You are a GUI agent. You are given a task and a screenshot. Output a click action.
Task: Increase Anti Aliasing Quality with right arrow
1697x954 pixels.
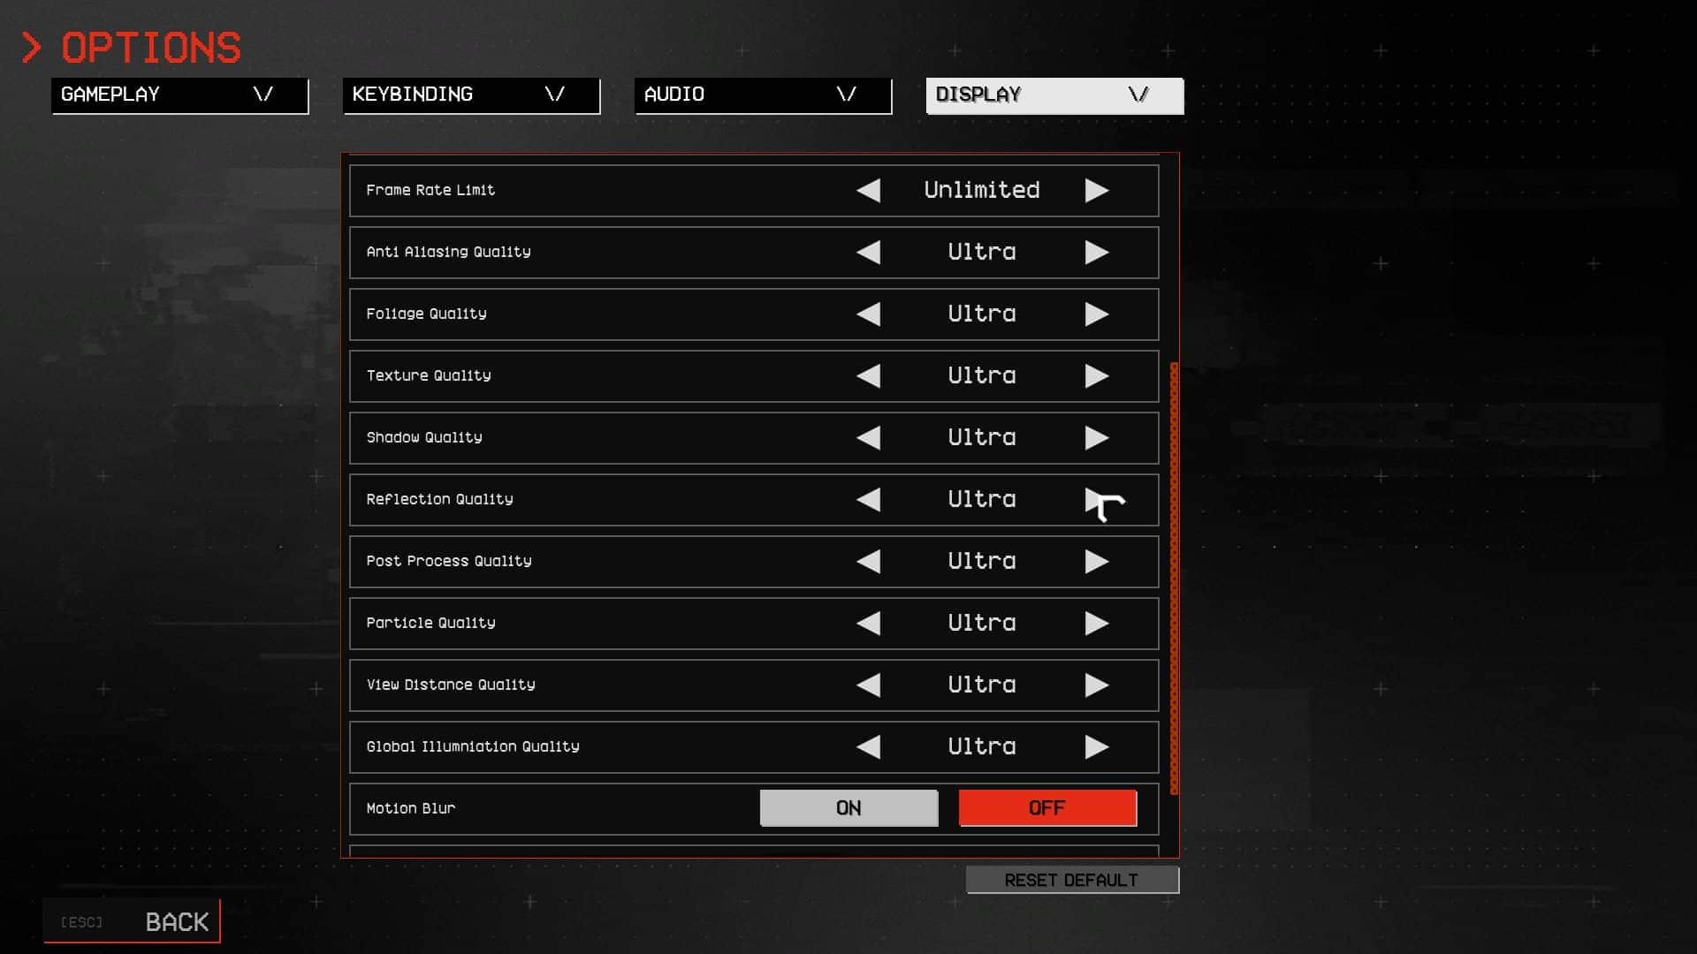[x=1097, y=252]
